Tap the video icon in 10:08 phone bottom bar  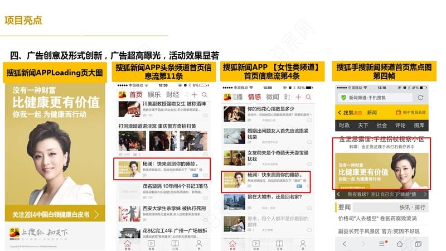tap(256, 244)
